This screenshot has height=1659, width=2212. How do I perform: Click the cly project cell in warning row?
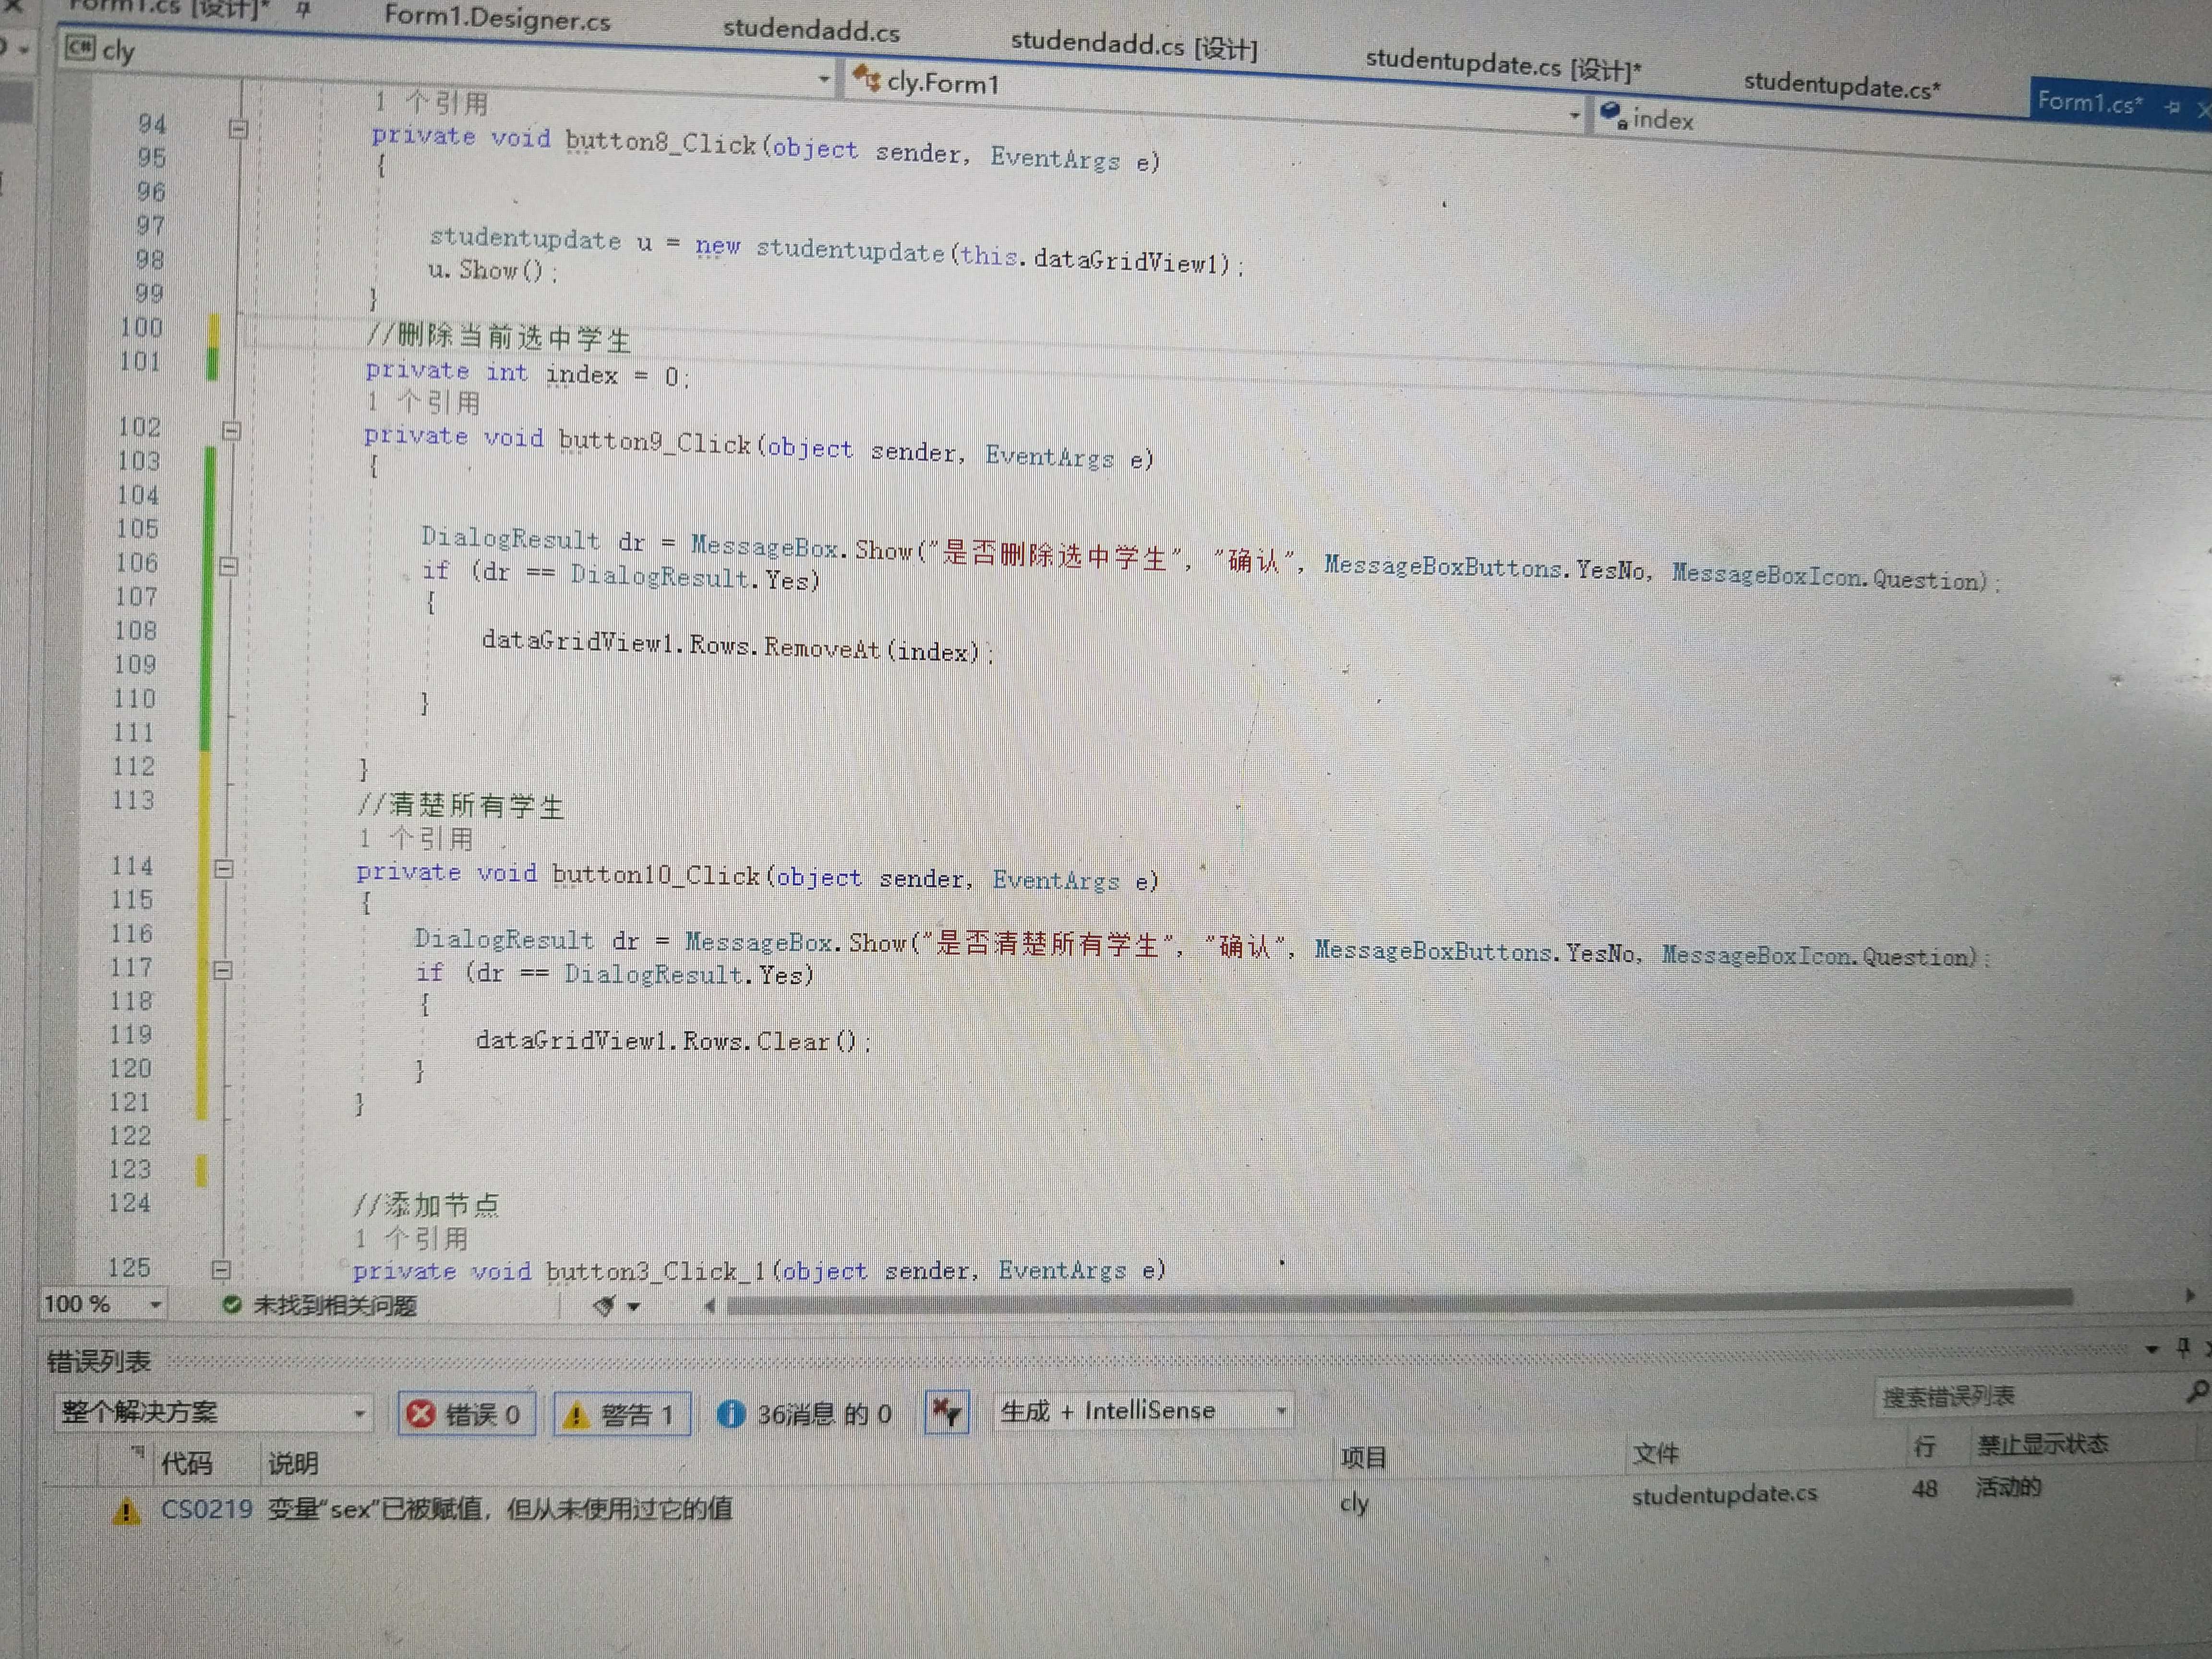point(1354,1502)
